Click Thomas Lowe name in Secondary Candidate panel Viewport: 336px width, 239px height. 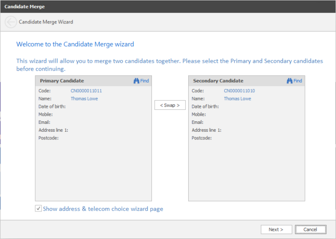(x=238, y=99)
